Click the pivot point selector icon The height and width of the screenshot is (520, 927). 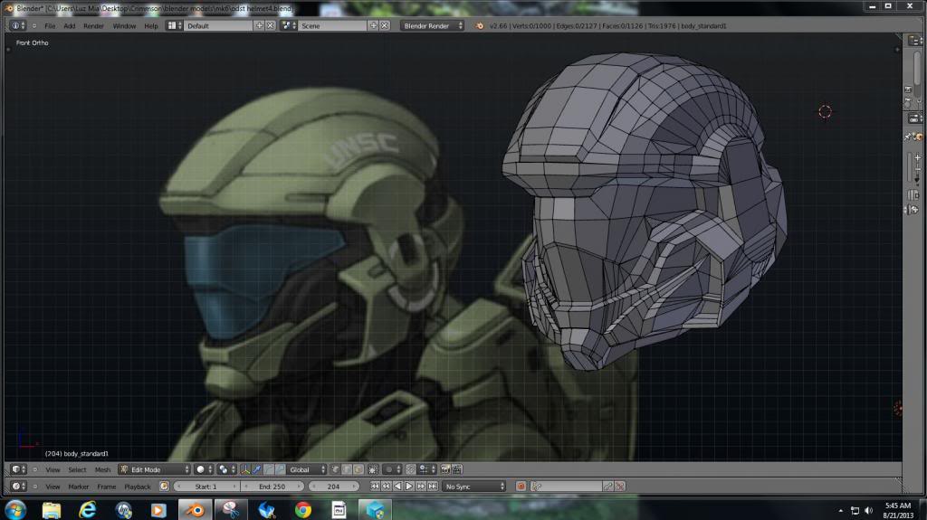(x=224, y=469)
